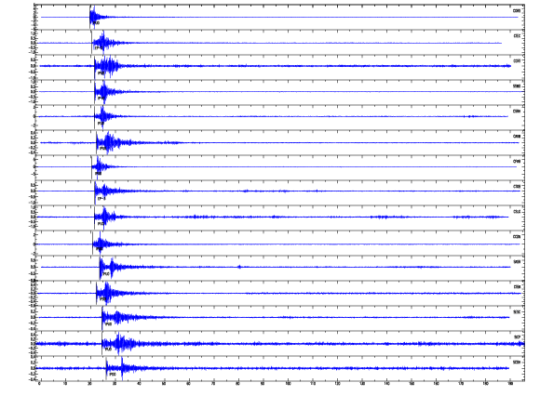Click the 100 tick label on the time axis
The width and height of the screenshot is (540, 409).
coord(288,383)
